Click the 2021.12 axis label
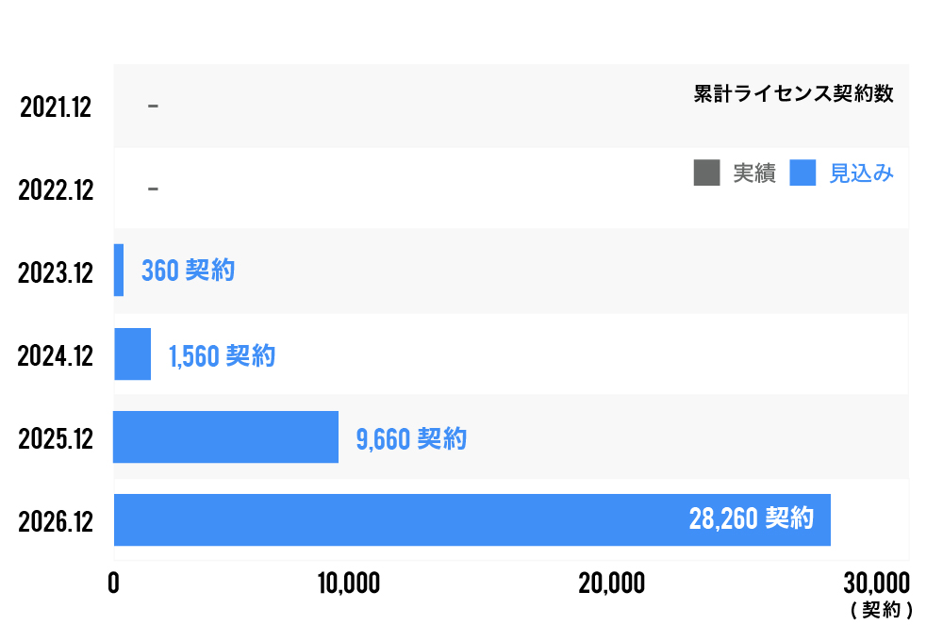Viewport: 943px width, 641px height. (x=56, y=107)
